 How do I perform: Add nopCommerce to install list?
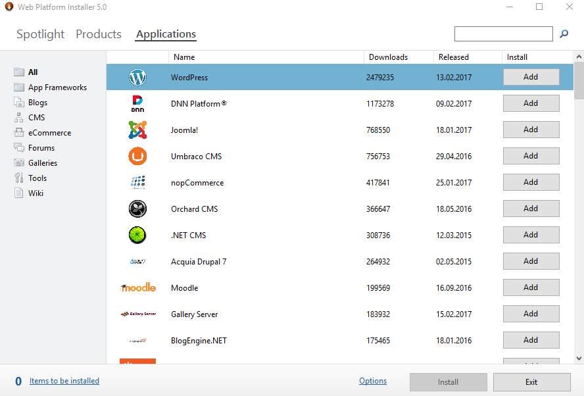[x=531, y=182]
